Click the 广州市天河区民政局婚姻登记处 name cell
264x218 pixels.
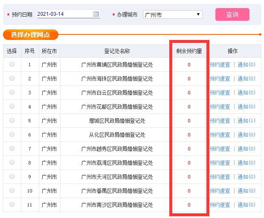(117, 177)
